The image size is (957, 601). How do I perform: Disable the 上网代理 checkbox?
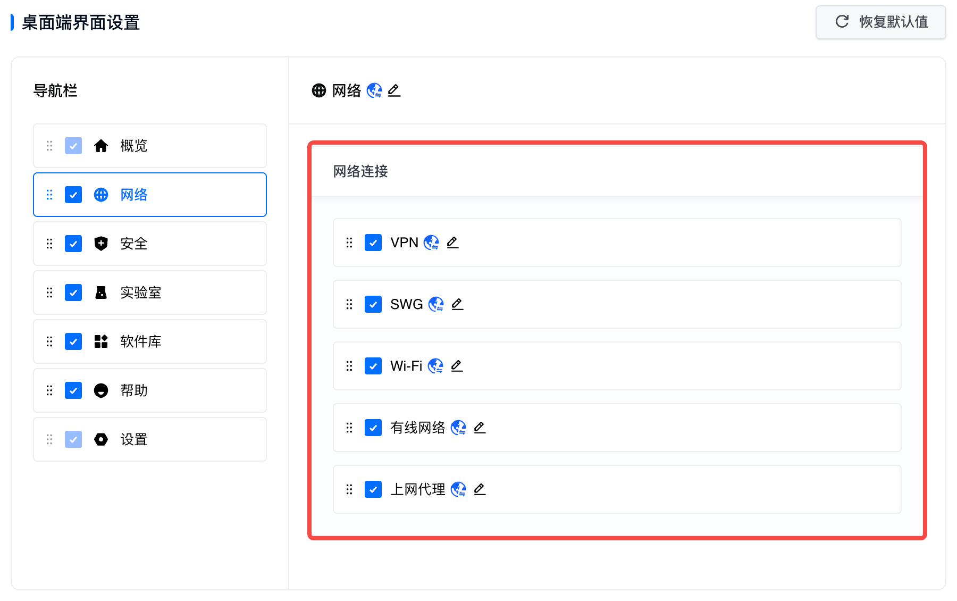tap(373, 489)
